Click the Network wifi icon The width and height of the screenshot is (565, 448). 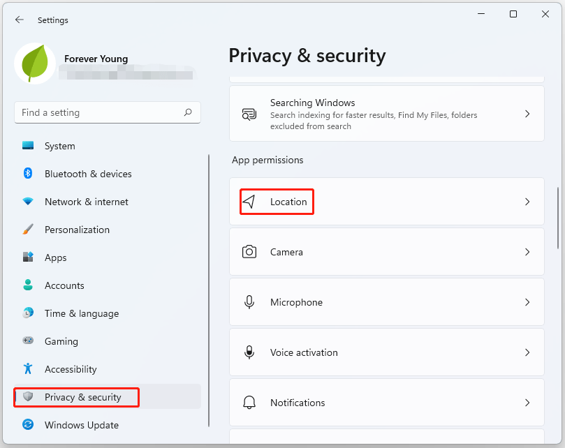[28, 201]
